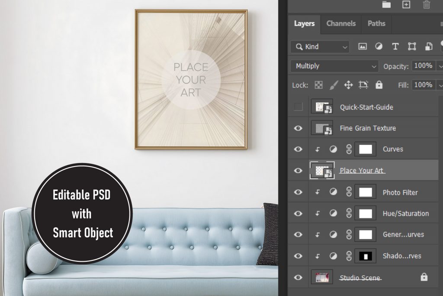Filter layers by adjustment layer type
The image size is (443, 296).
point(379,46)
